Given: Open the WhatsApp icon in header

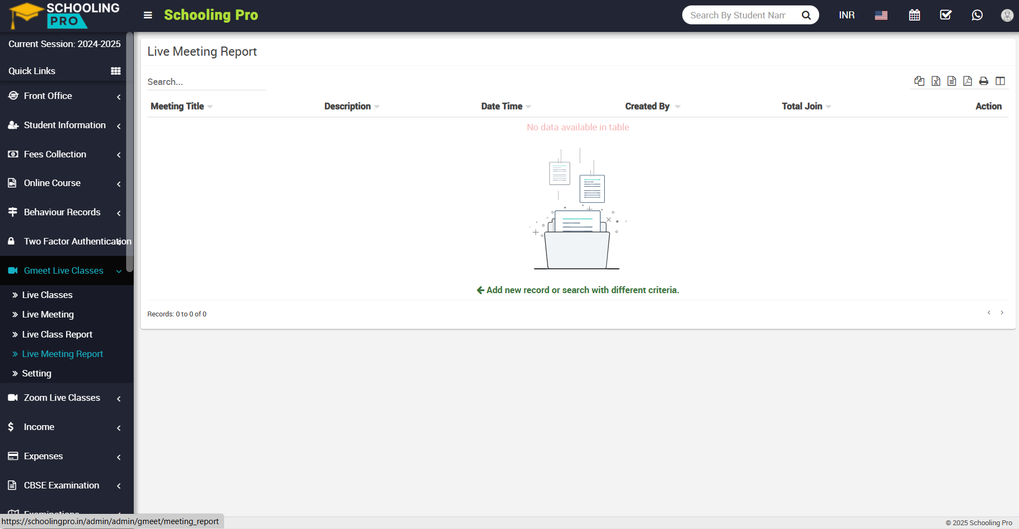Looking at the screenshot, I should (977, 15).
